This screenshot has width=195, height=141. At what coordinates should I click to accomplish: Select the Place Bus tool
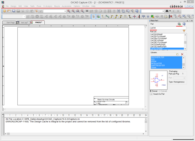(x=130, y=16)
